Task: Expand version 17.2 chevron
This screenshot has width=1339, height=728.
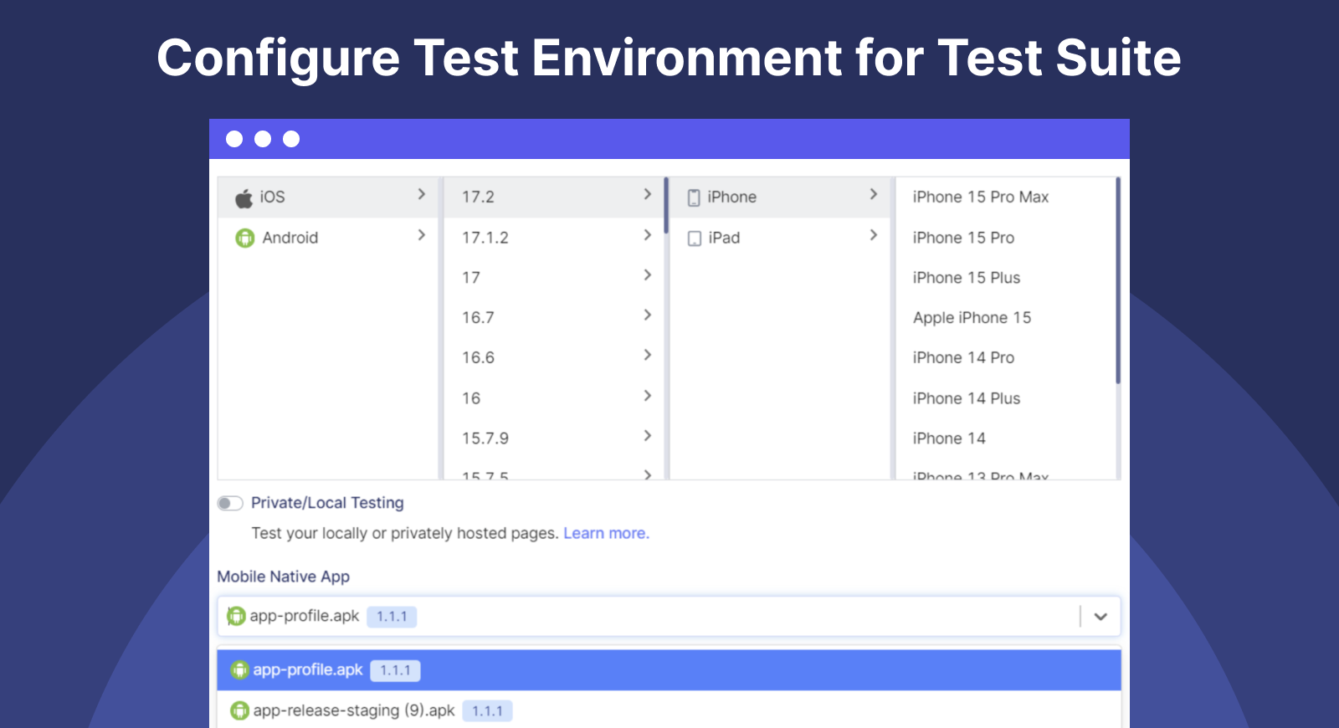Action: [648, 194]
